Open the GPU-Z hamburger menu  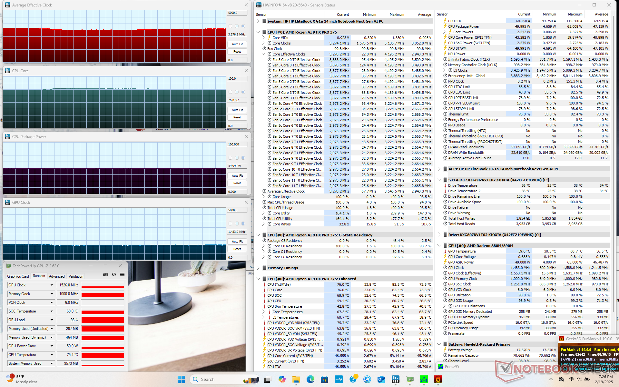click(x=122, y=274)
